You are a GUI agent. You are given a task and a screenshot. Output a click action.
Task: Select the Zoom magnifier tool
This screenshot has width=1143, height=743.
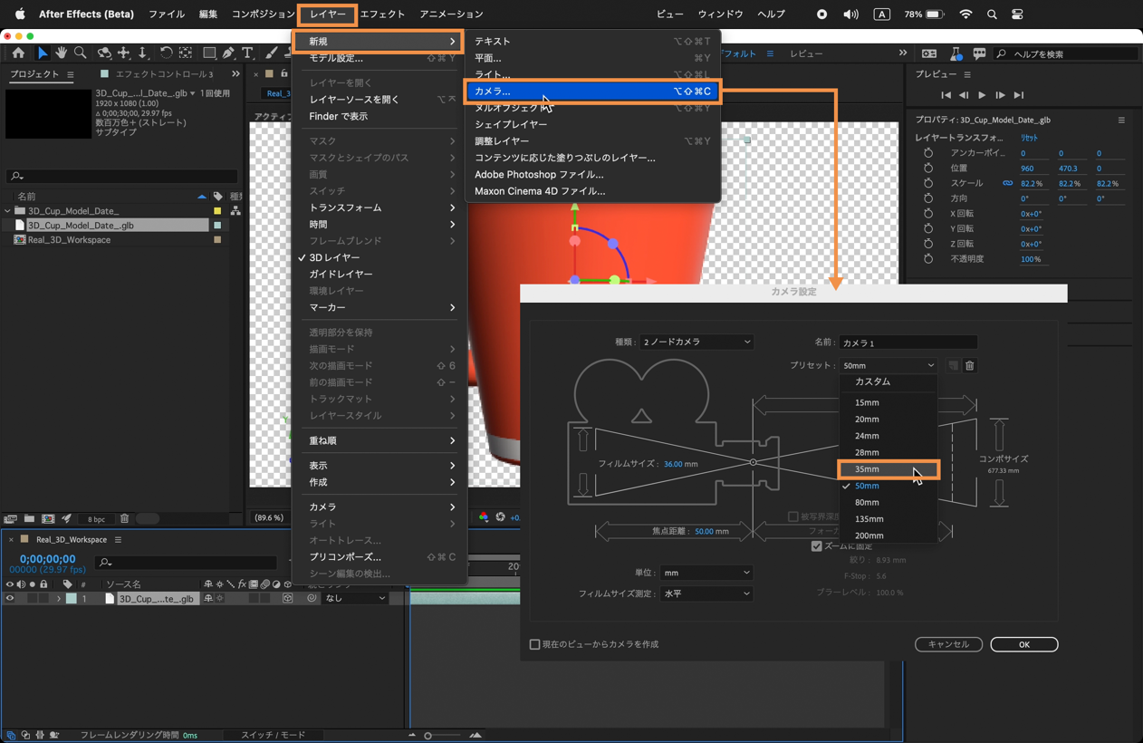click(x=81, y=53)
